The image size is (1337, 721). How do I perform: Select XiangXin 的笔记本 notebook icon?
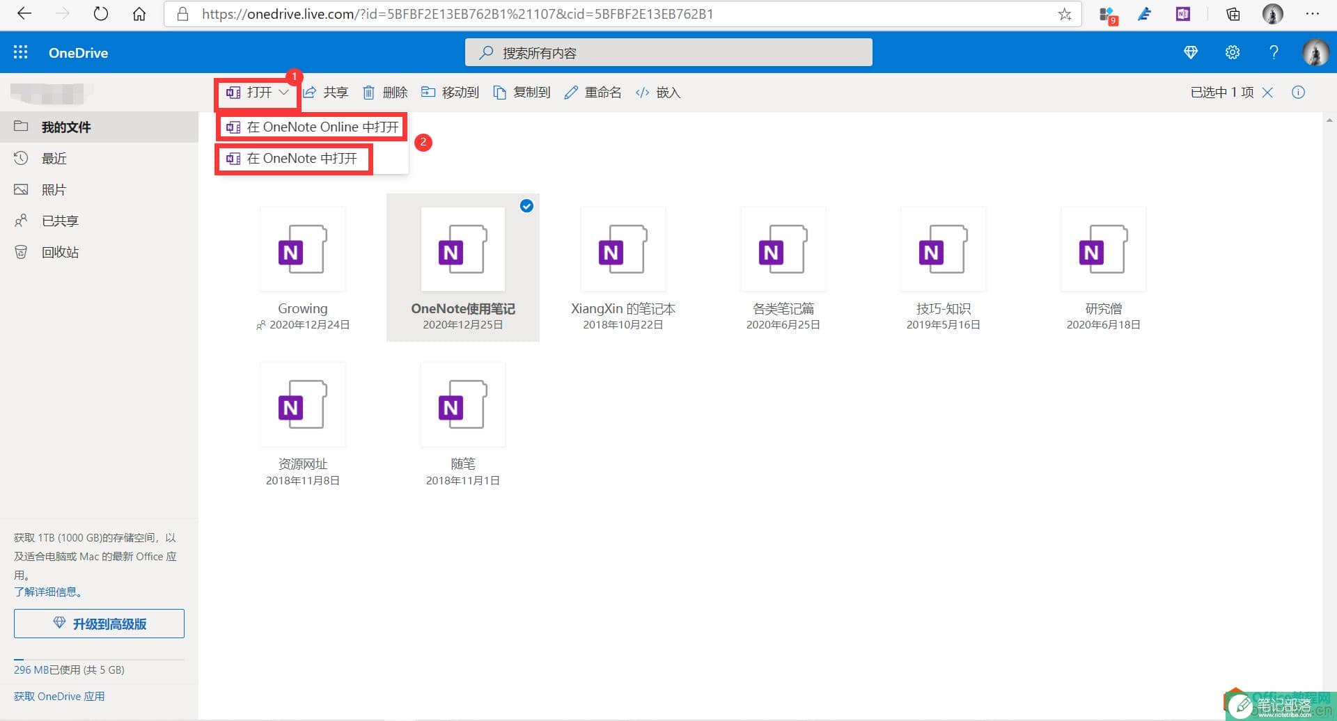pos(623,249)
